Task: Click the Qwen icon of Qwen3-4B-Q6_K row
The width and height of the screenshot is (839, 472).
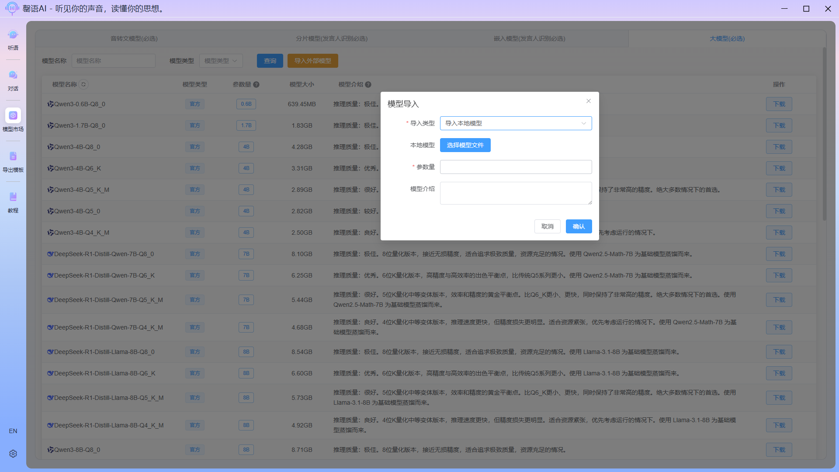Action: pos(51,168)
